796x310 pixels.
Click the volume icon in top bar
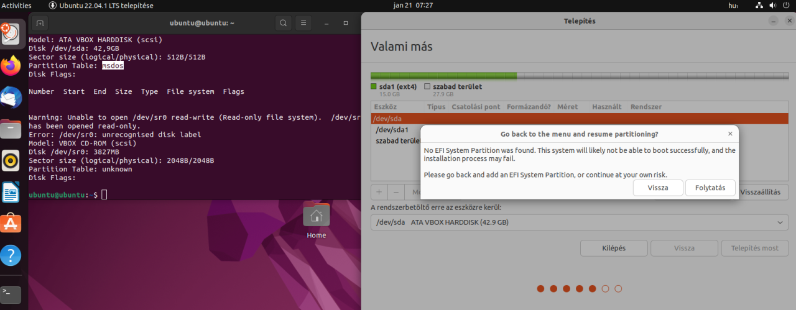pyautogui.click(x=773, y=6)
